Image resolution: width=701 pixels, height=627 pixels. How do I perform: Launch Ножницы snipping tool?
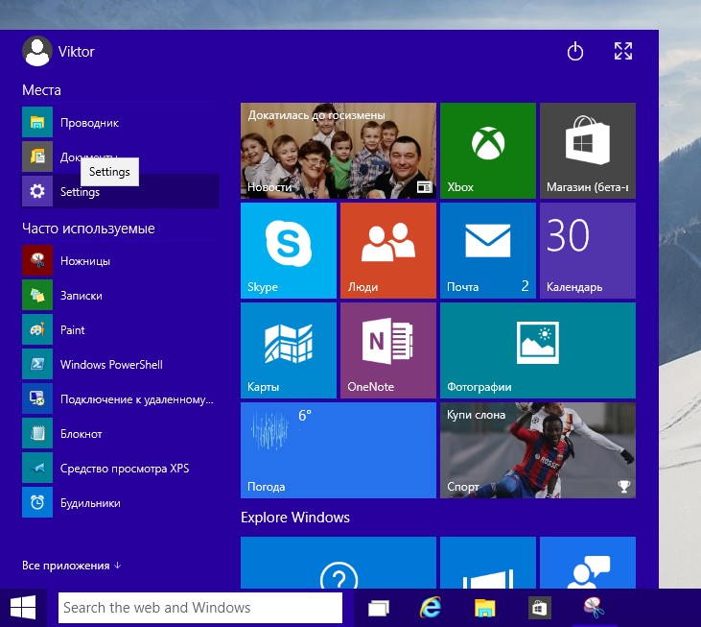pos(120,260)
